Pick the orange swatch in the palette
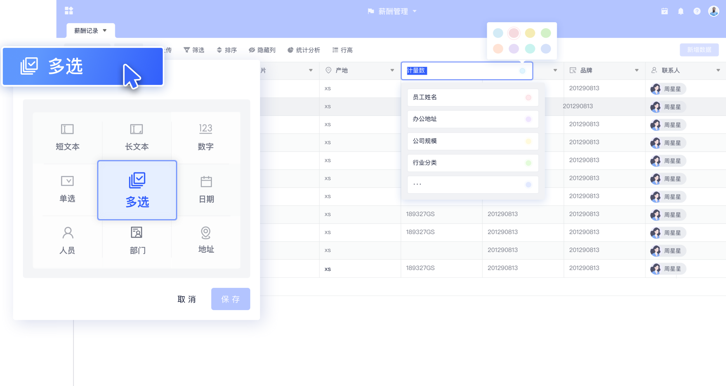The height and width of the screenshot is (386, 726). pos(498,49)
